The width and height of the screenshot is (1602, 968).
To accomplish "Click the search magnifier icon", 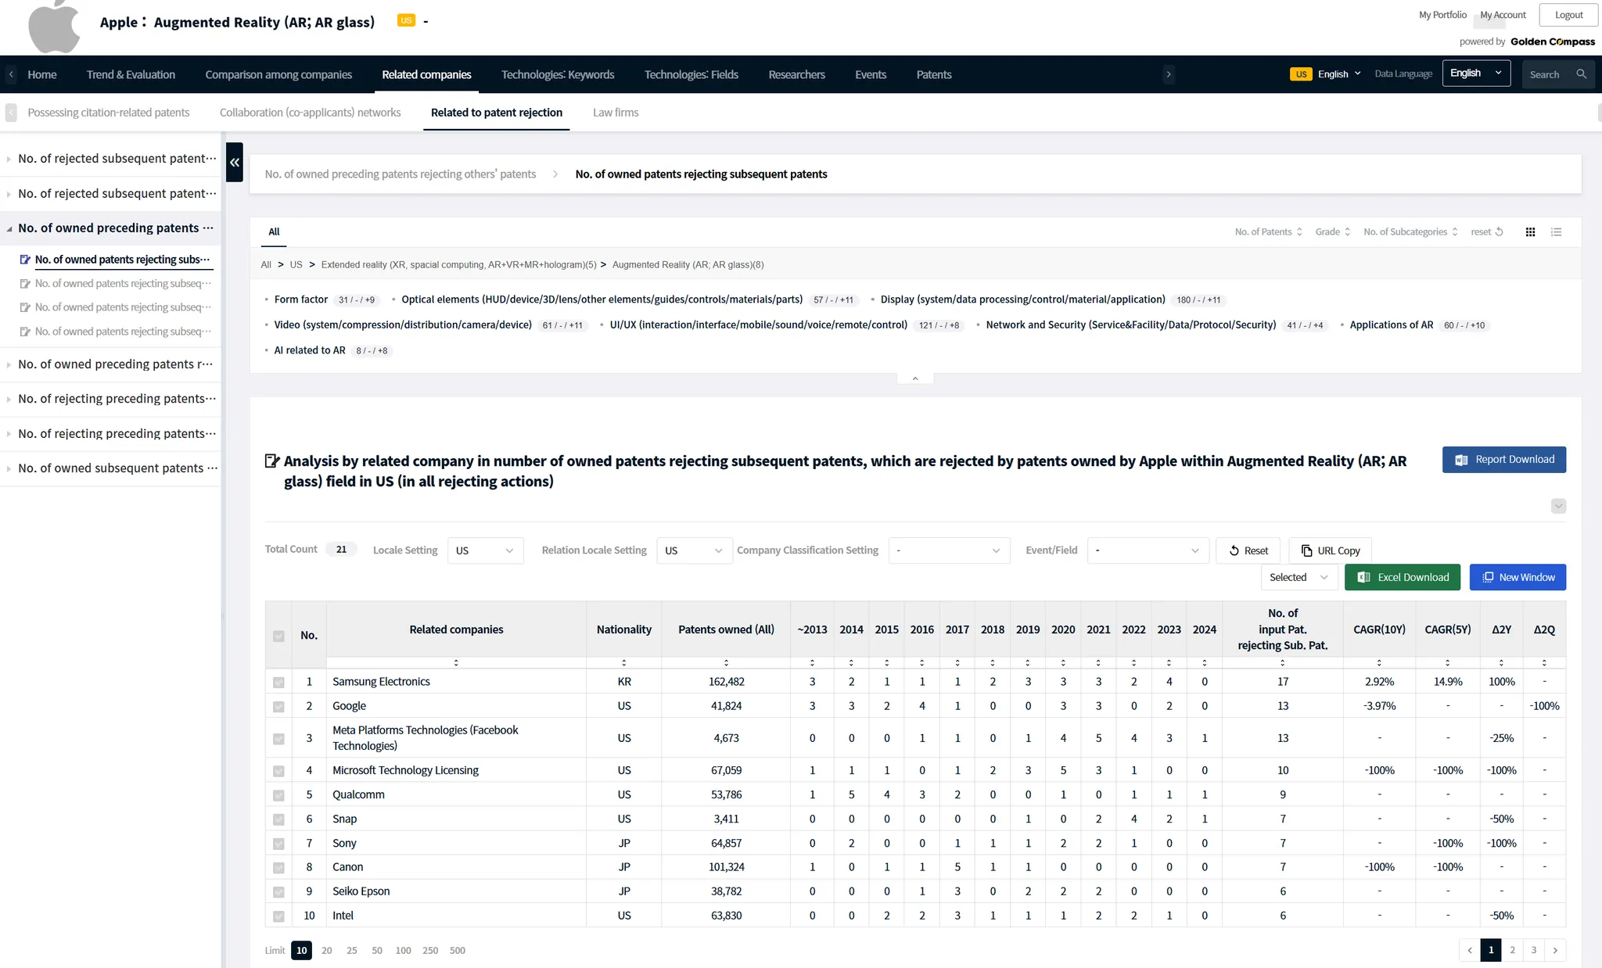I will point(1581,74).
